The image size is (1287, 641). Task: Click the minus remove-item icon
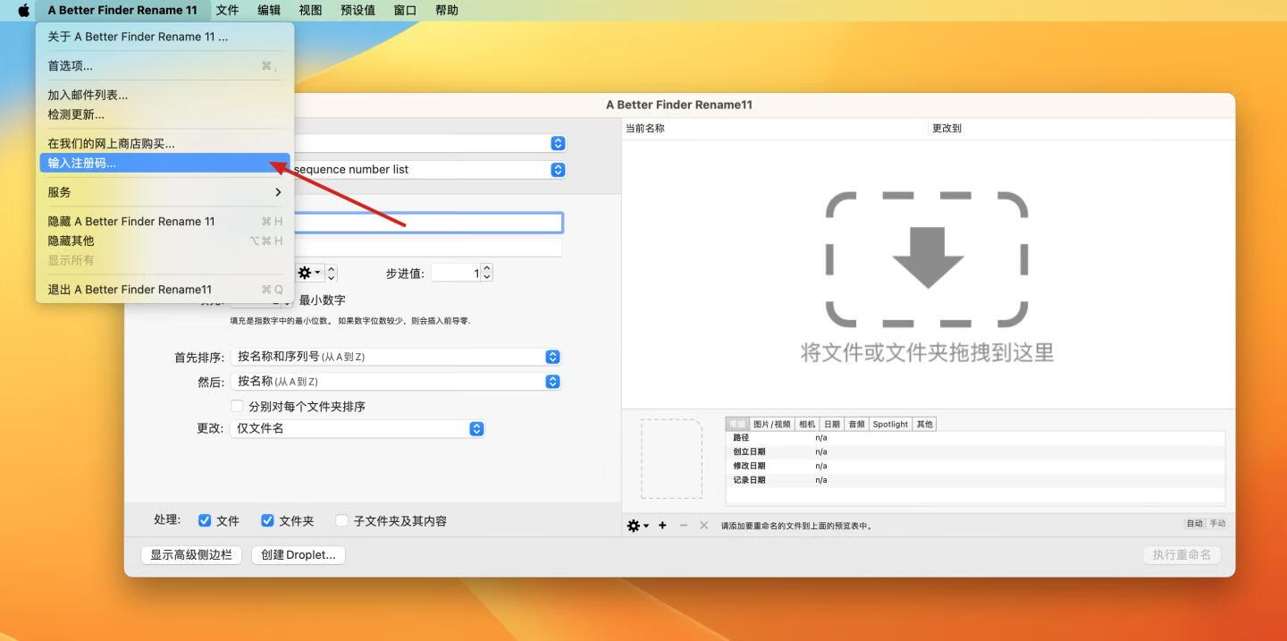tap(684, 526)
